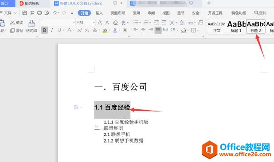This screenshot has height=162, width=274.
Task: Switch to the 页面布局 tab
Action: pos(117,13)
